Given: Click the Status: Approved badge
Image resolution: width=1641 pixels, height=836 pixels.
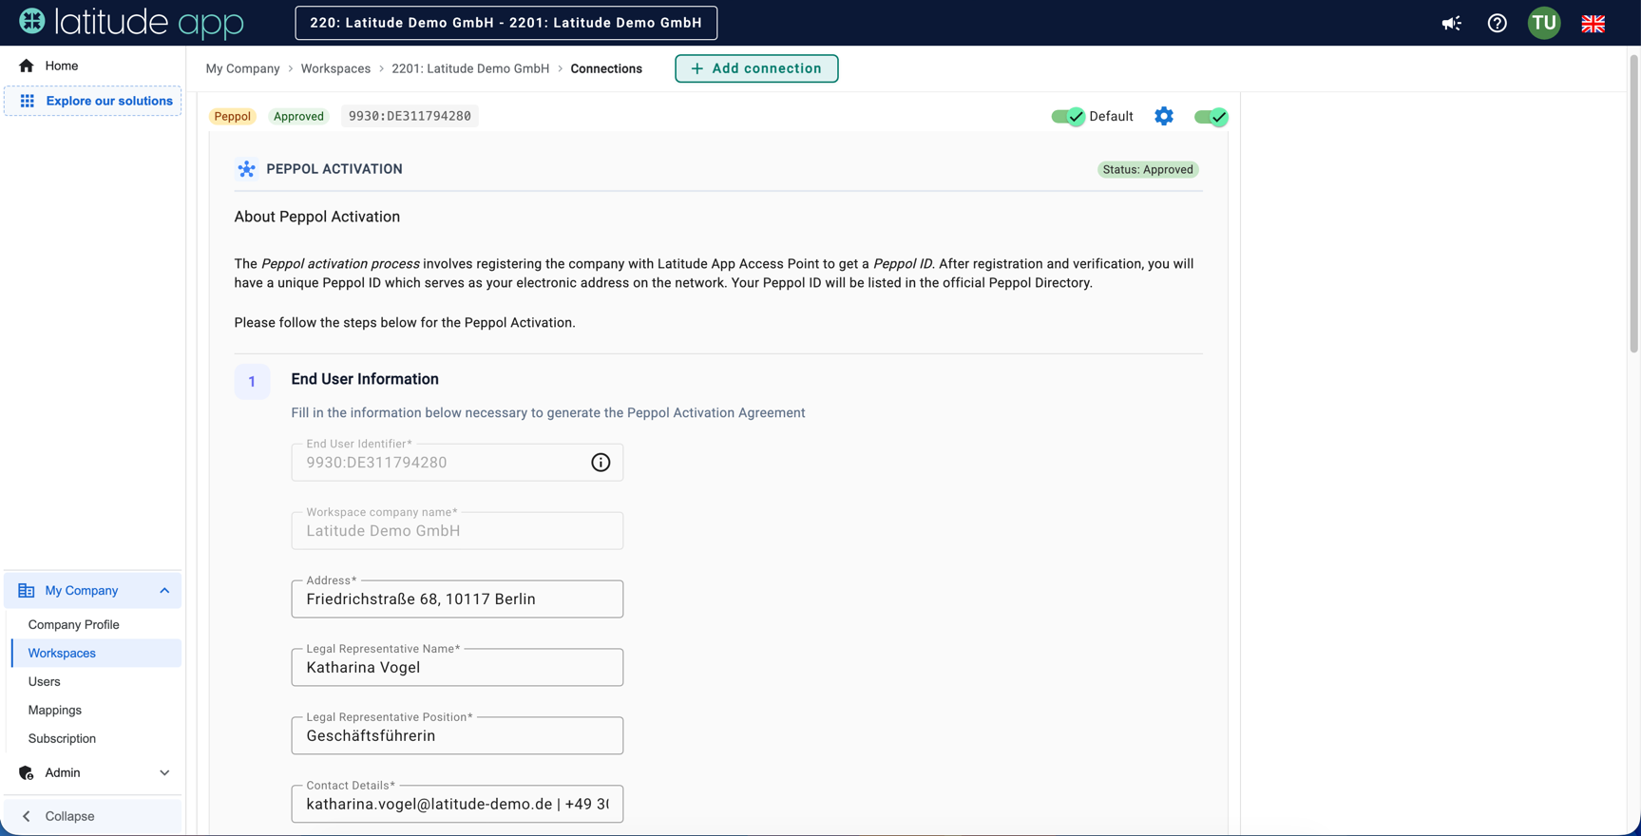Looking at the screenshot, I should click(1148, 169).
